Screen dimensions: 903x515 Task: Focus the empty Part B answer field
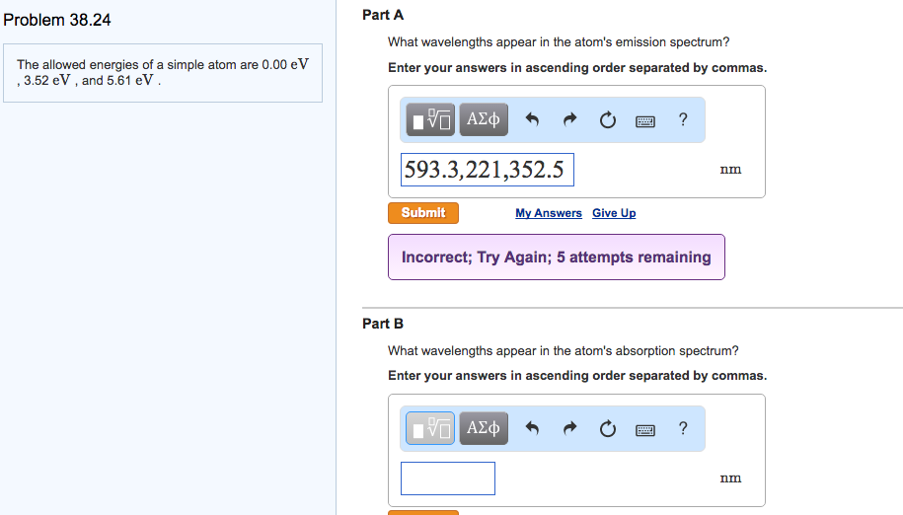(x=447, y=478)
